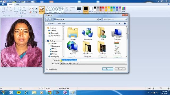Select the ActionAid Film folder

[88, 48]
